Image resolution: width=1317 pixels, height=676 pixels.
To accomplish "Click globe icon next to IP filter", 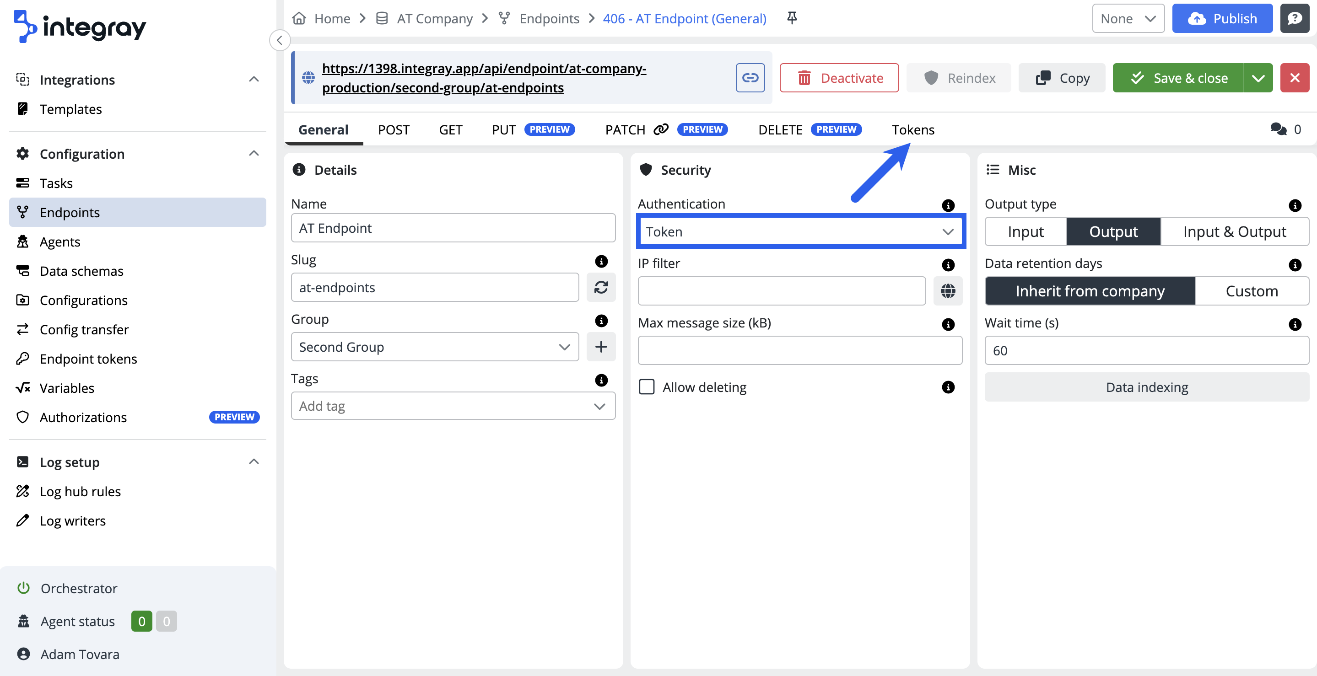I will tap(947, 291).
